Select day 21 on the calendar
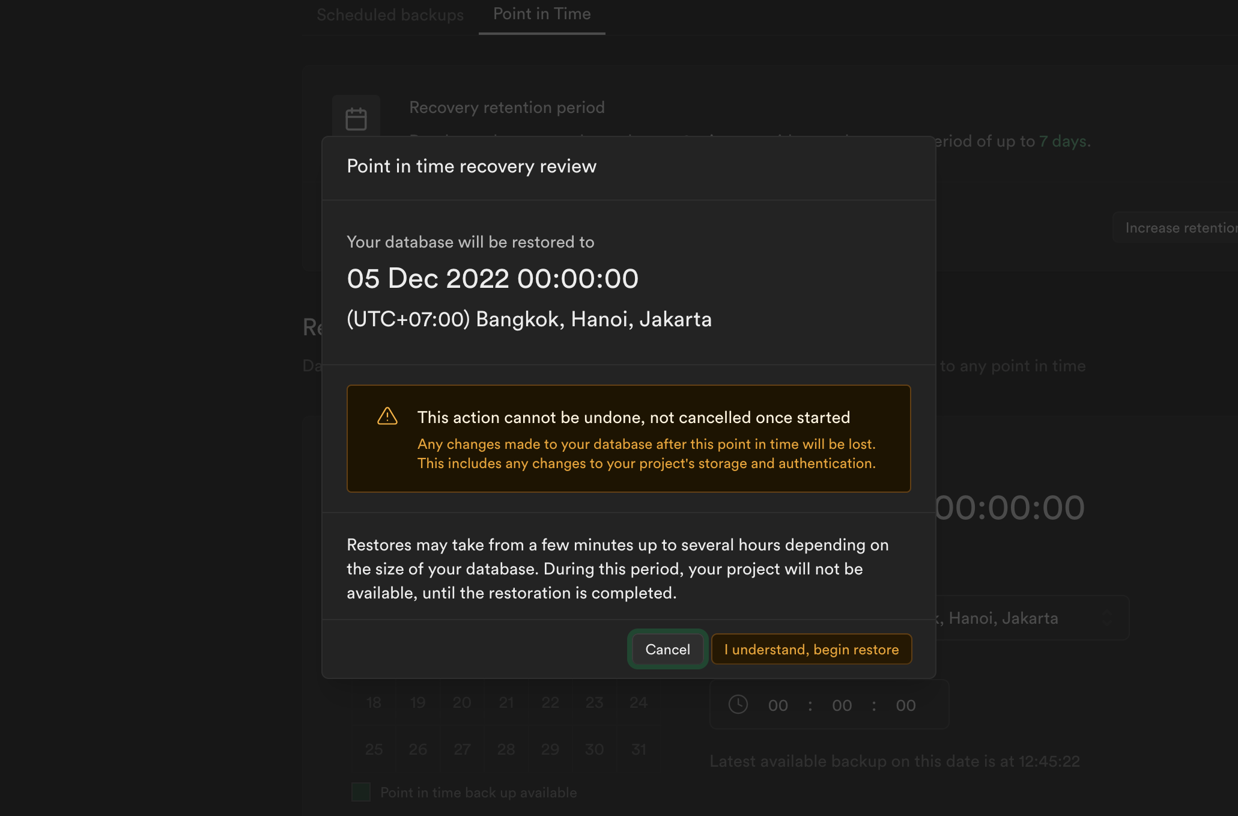1238x816 pixels. [x=506, y=702]
